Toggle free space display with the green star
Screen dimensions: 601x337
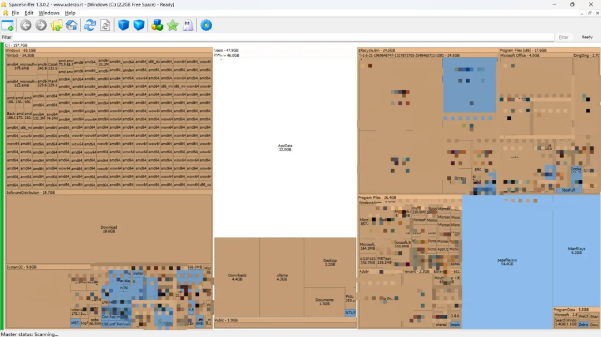[173, 26]
